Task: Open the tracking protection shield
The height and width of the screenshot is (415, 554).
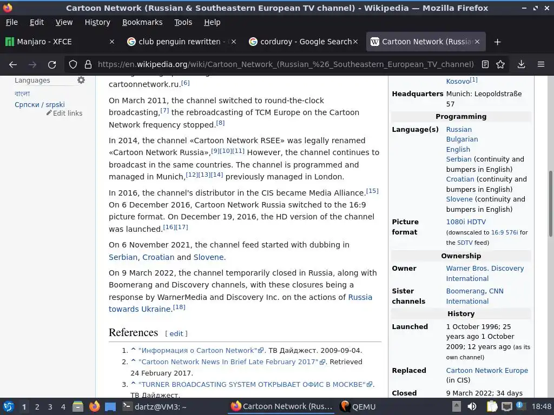Action: pyautogui.click(x=73, y=65)
